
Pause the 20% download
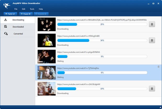(x=152, y=24)
